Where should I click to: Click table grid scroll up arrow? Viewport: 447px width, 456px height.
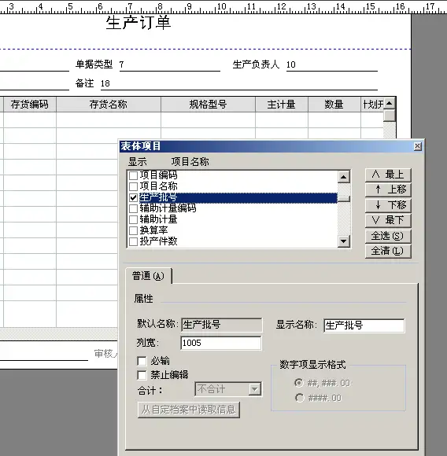pos(390,103)
